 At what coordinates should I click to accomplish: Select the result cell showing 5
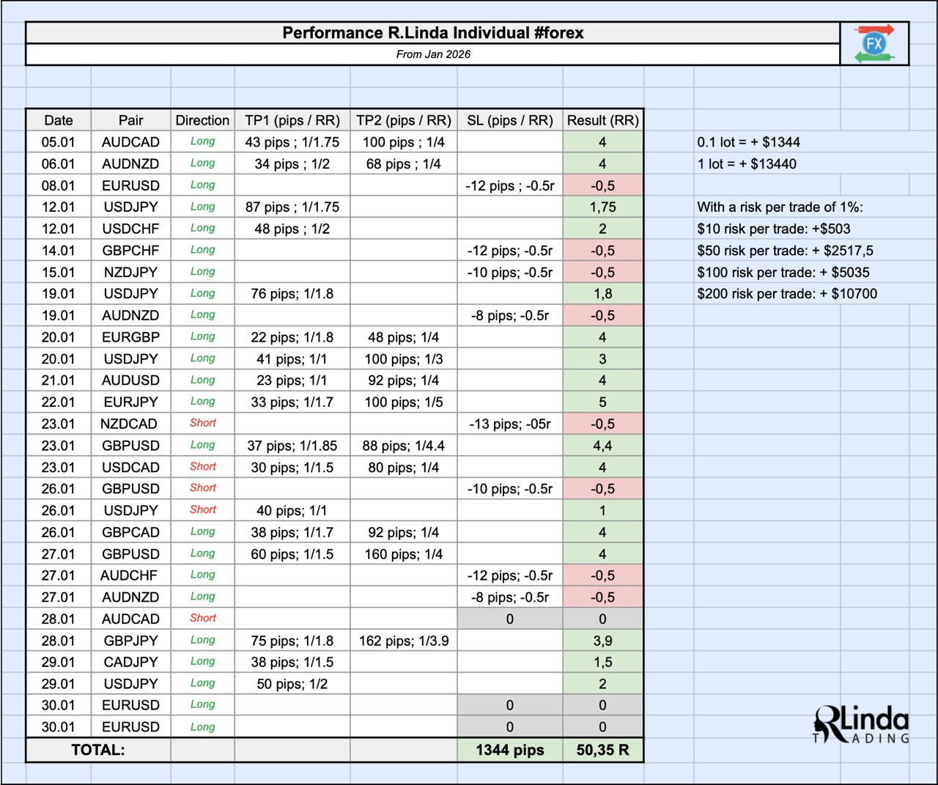603,402
